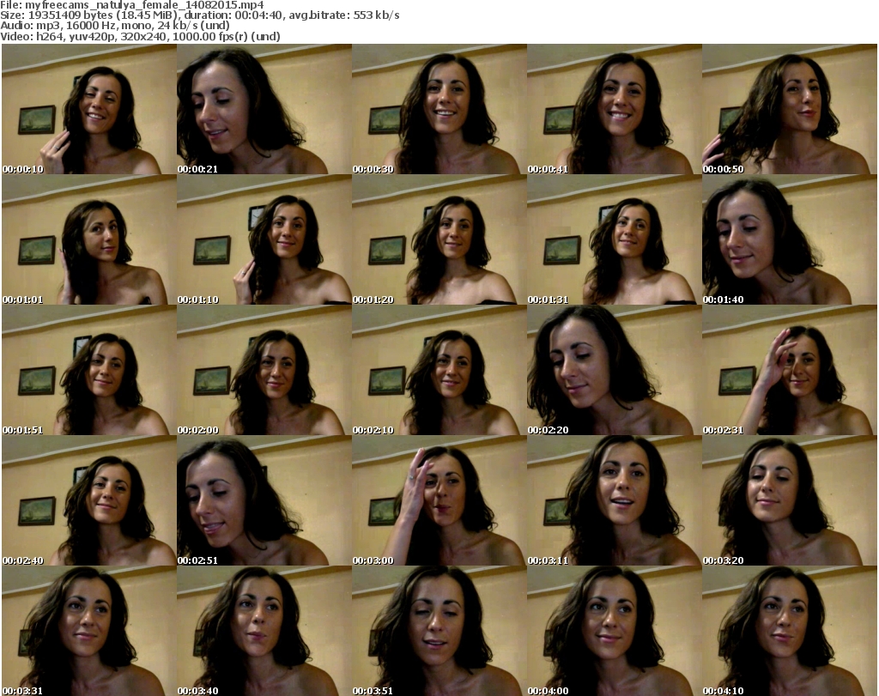Select the thumbnail timestamped 00:01:40

point(790,239)
